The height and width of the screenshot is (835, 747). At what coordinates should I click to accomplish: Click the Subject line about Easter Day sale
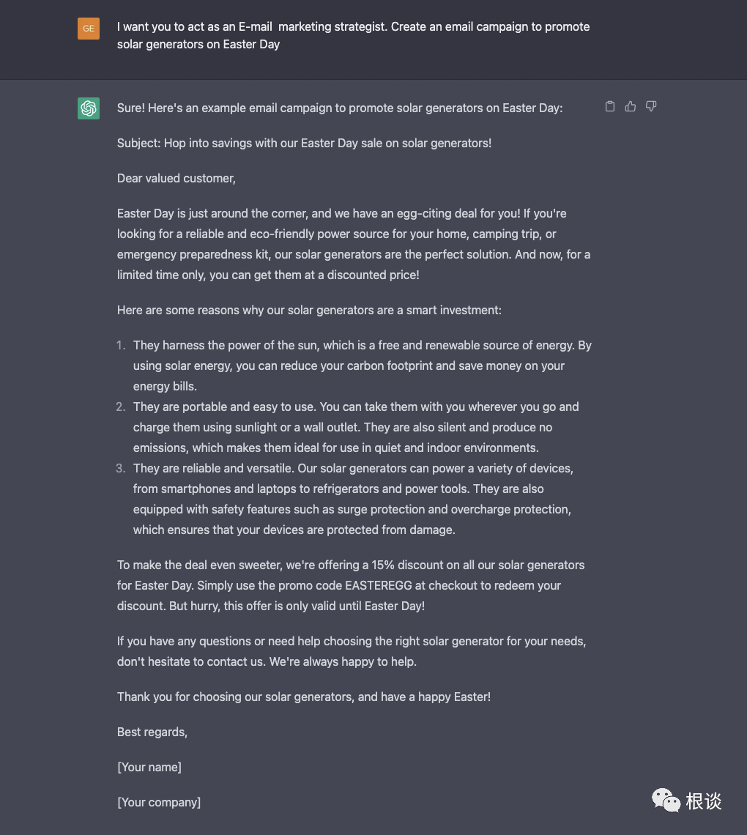[x=304, y=144]
